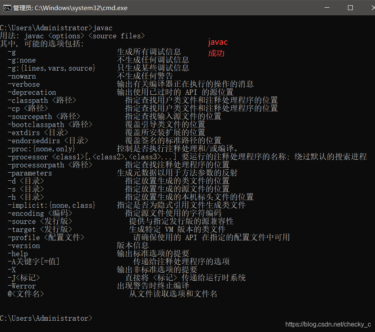The image size is (375, 332).
Task: Click the description 输出使用已过时的 API 的源位置
Action: point(175,92)
